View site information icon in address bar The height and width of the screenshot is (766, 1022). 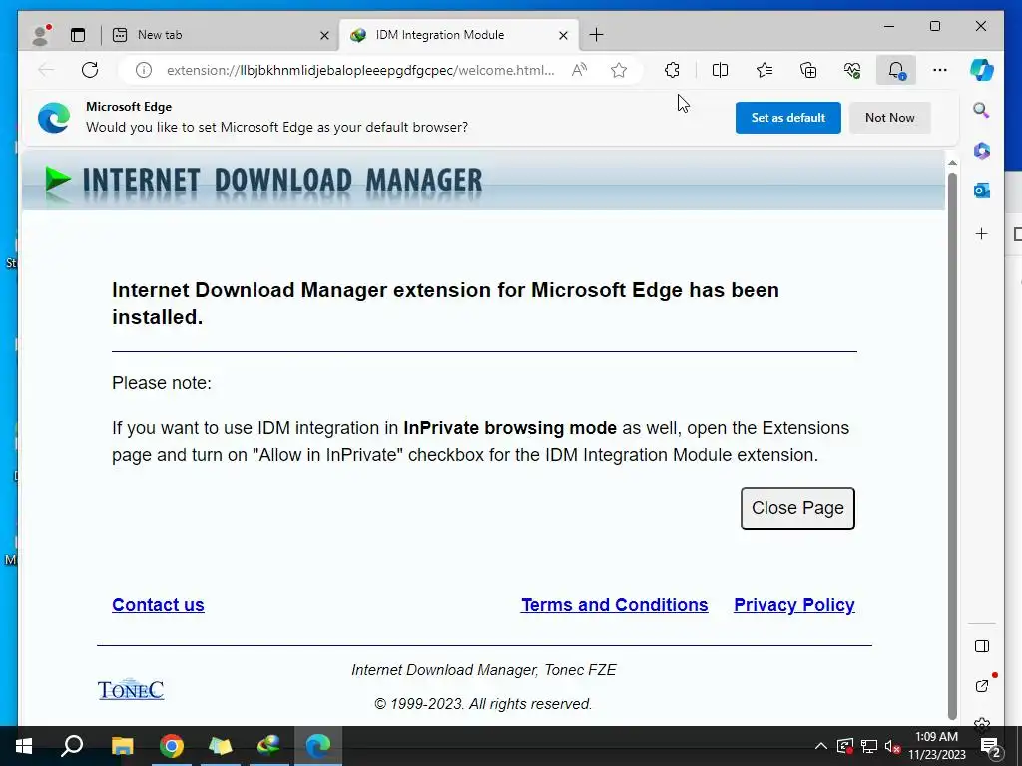point(144,70)
